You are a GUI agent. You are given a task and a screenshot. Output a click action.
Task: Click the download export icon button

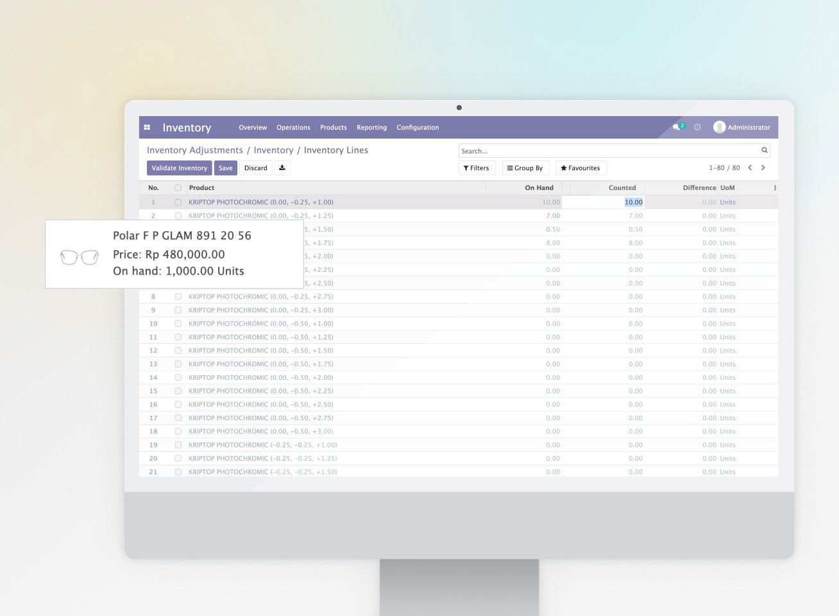click(282, 168)
